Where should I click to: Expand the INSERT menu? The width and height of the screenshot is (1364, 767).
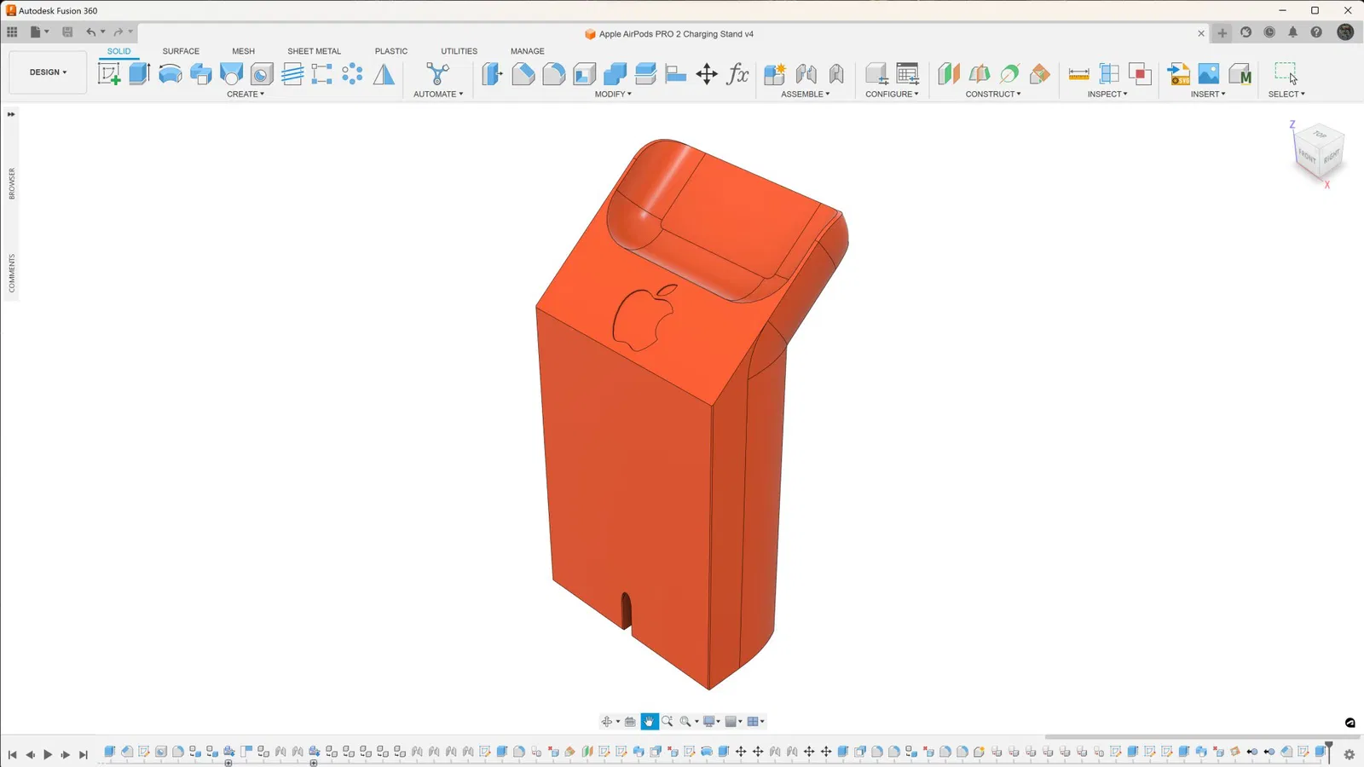coord(1208,95)
